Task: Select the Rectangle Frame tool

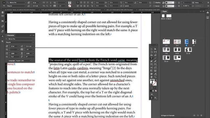Action: pos(152,64)
